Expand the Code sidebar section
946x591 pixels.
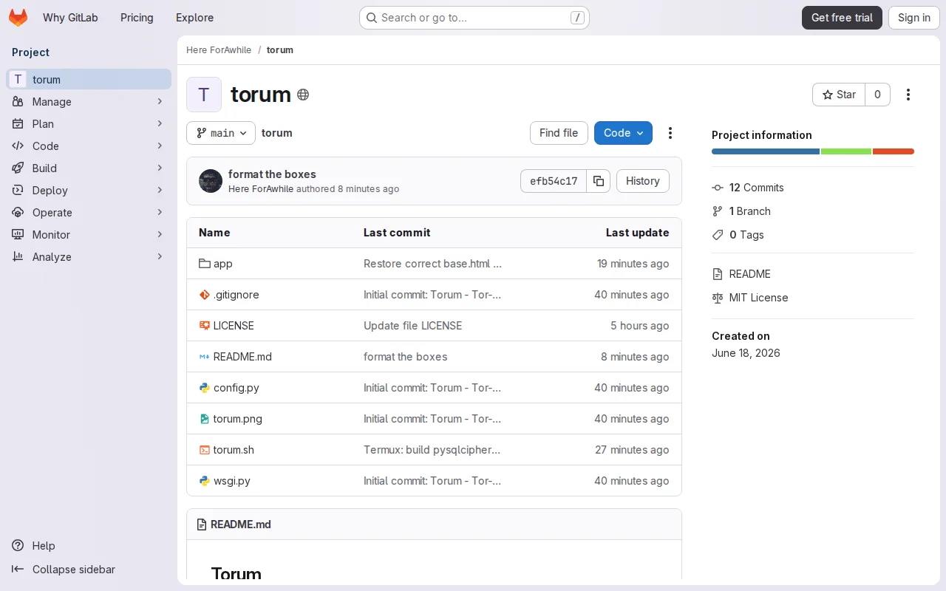point(89,146)
